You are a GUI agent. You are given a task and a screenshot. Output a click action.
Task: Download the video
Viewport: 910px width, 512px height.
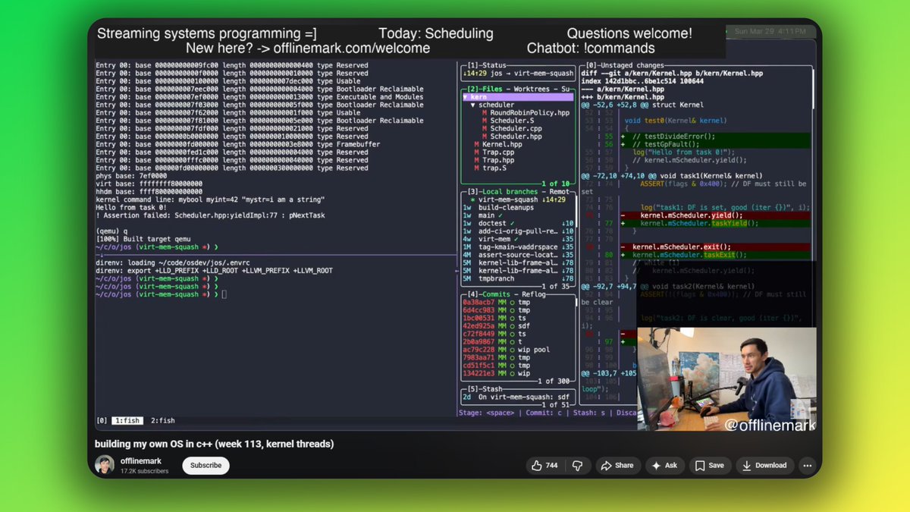(764, 465)
